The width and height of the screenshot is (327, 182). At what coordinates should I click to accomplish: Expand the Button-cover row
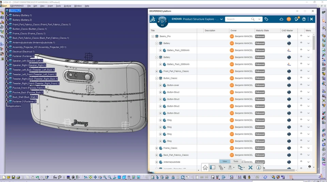(x=160, y=85)
